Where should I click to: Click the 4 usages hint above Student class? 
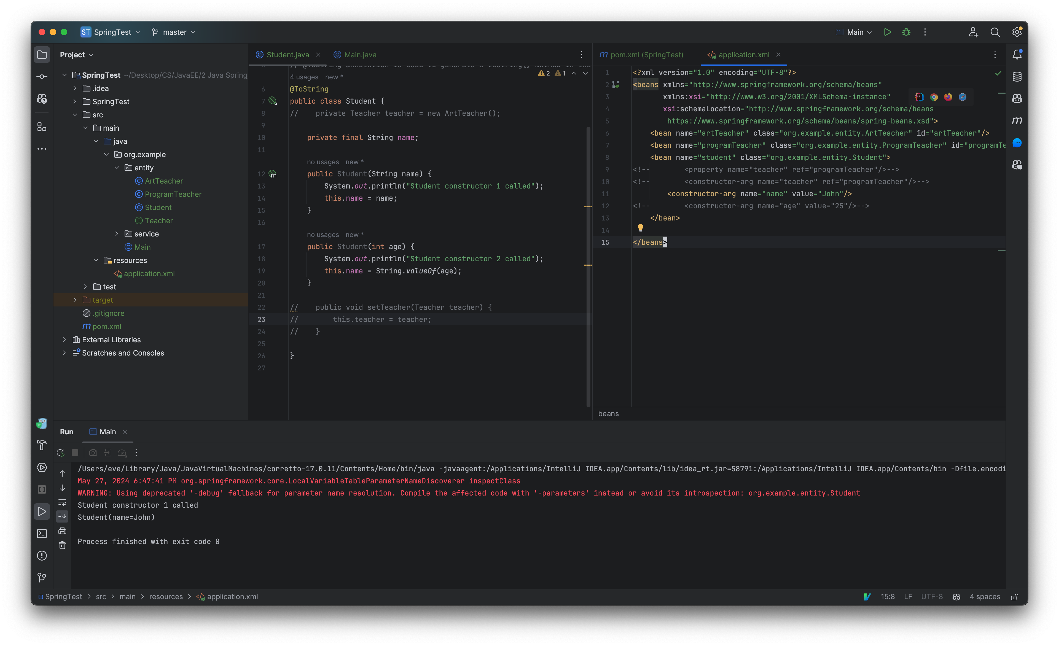[304, 77]
